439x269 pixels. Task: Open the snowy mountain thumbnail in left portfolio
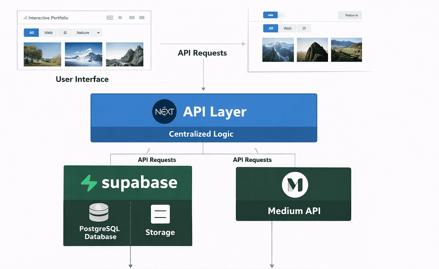(x=83, y=54)
